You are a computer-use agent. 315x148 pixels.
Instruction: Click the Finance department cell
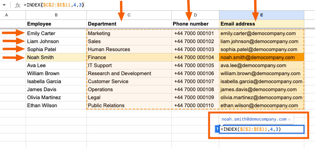click(129, 57)
